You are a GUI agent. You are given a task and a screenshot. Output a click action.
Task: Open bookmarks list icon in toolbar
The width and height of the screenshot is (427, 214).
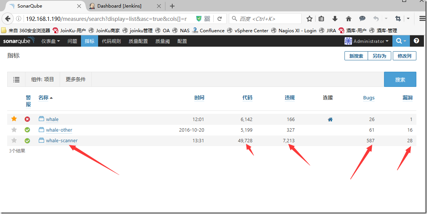321,19
